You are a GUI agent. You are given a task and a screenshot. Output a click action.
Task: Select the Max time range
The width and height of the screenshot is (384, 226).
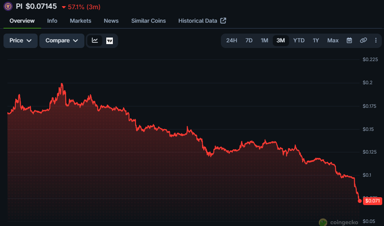(x=333, y=41)
